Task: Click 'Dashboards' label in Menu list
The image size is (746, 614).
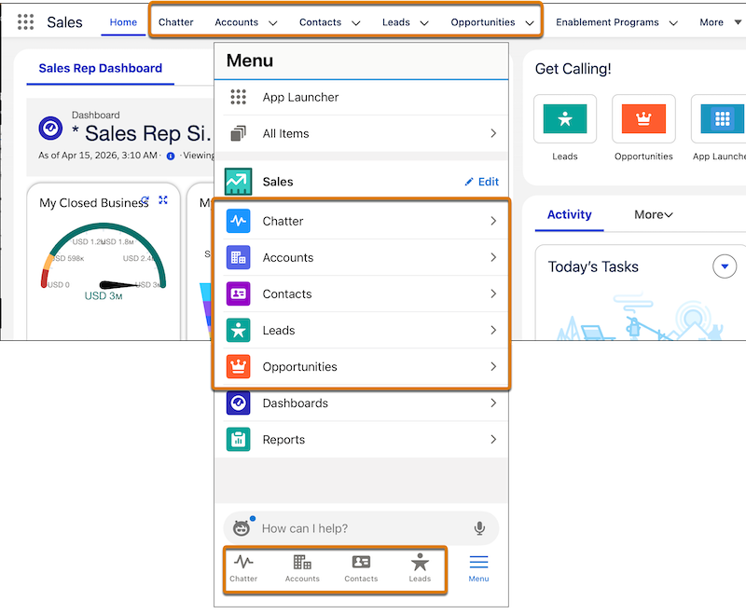Action: (x=295, y=403)
